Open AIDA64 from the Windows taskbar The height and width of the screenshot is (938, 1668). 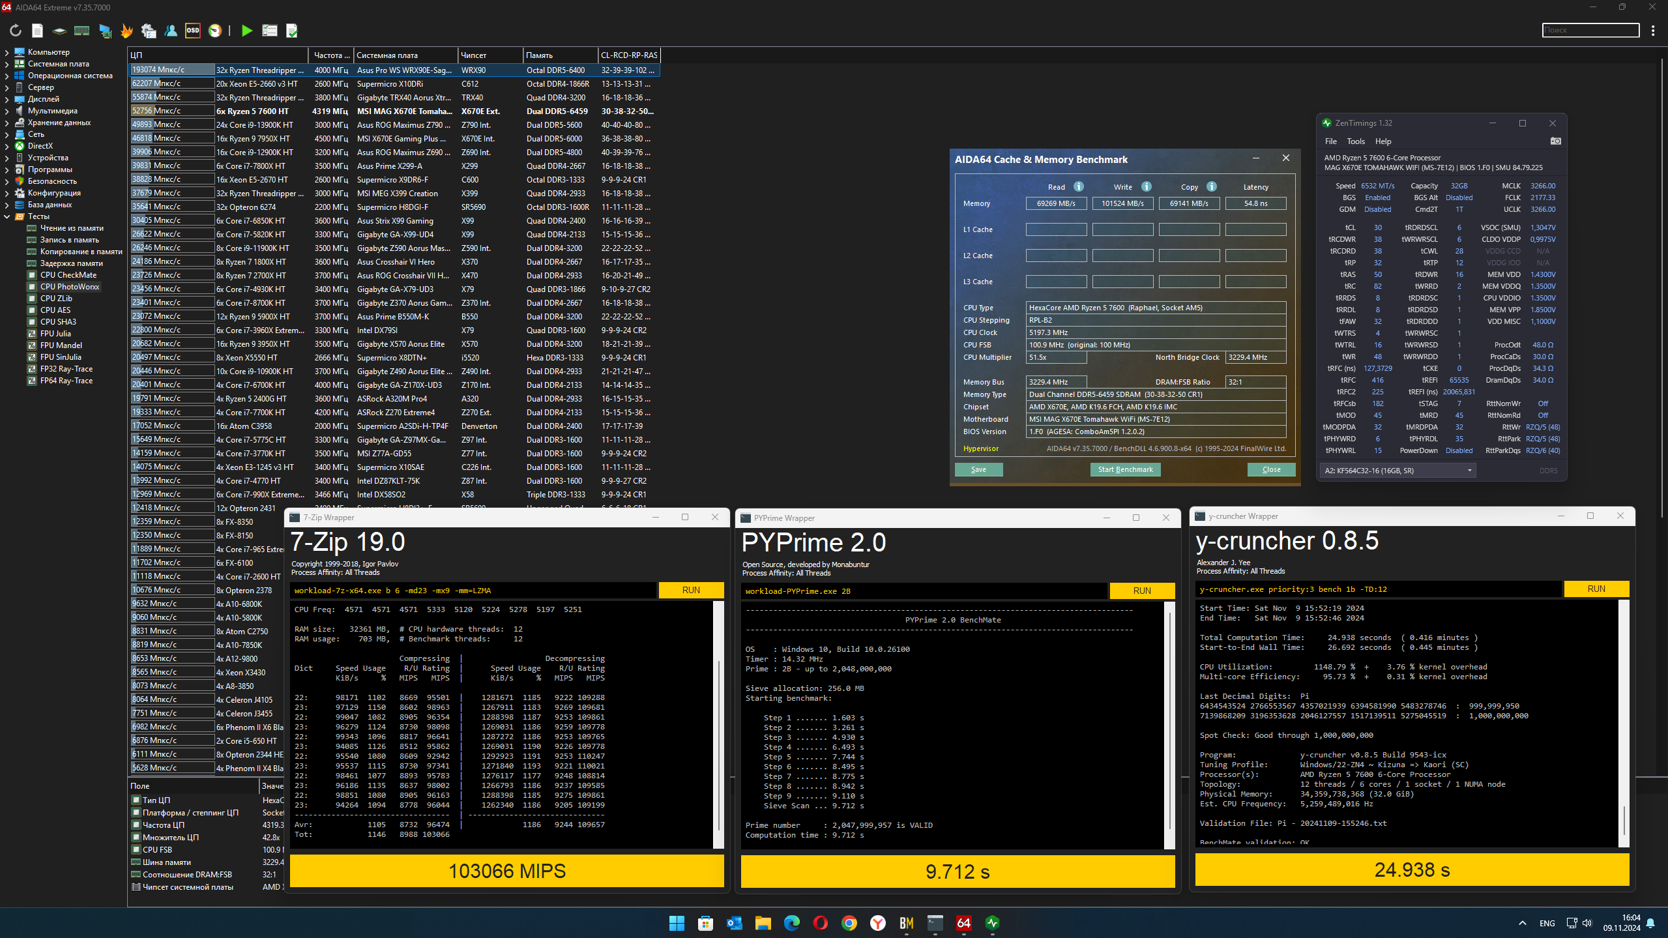pos(963,922)
